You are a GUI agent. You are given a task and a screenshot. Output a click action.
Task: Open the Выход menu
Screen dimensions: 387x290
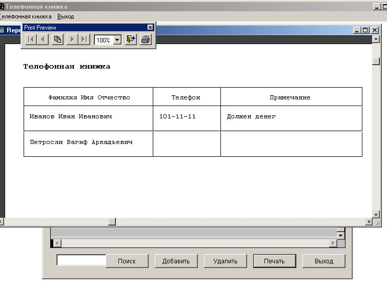66,16
